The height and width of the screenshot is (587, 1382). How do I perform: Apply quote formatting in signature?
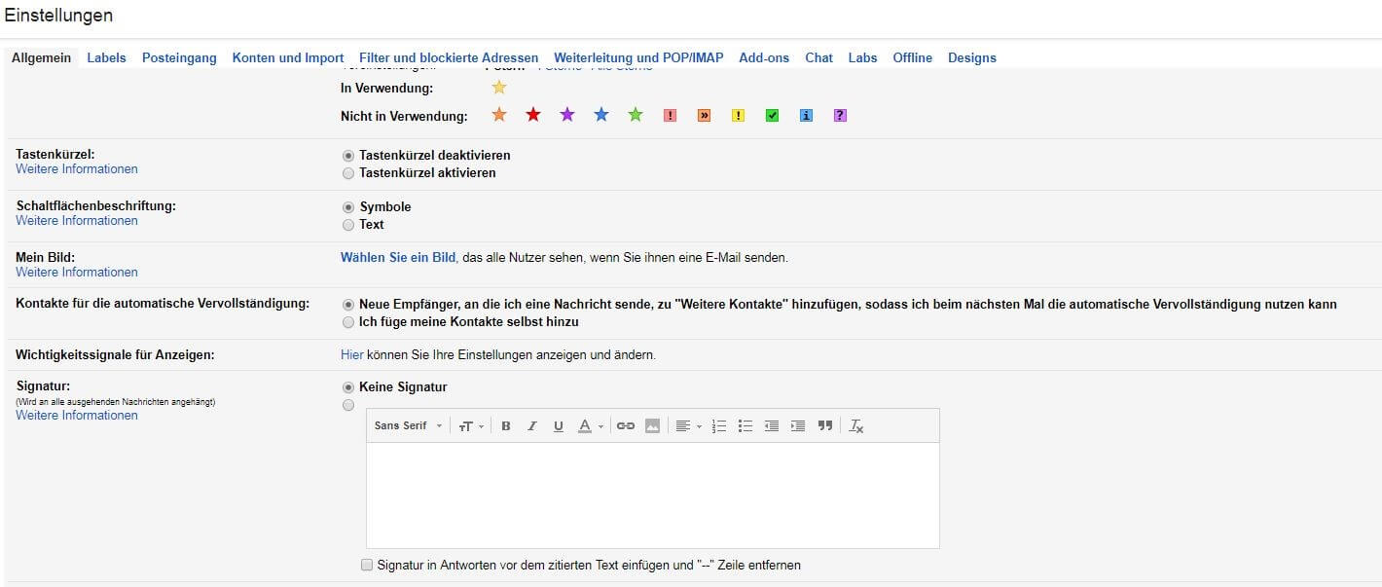(825, 425)
